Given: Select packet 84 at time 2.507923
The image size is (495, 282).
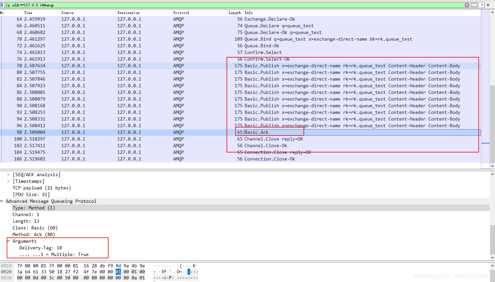Looking at the screenshot, I should (241, 86).
